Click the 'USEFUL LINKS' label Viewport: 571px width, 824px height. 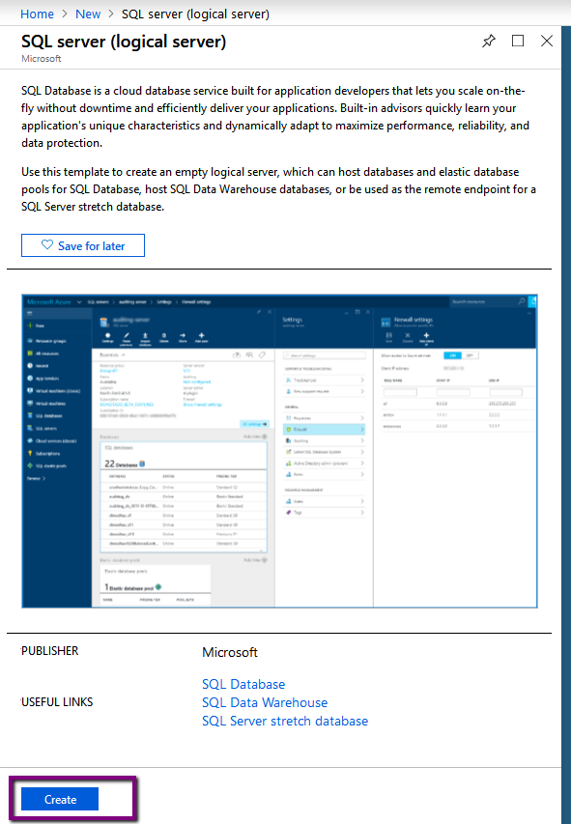point(57,702)
